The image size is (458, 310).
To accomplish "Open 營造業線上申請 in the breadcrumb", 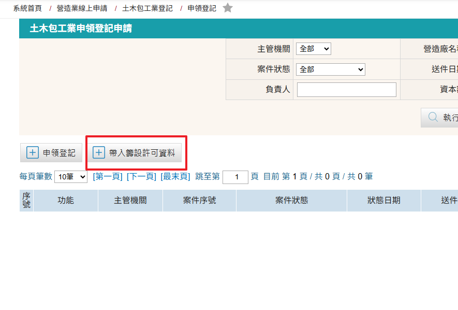I will (83, 8).
